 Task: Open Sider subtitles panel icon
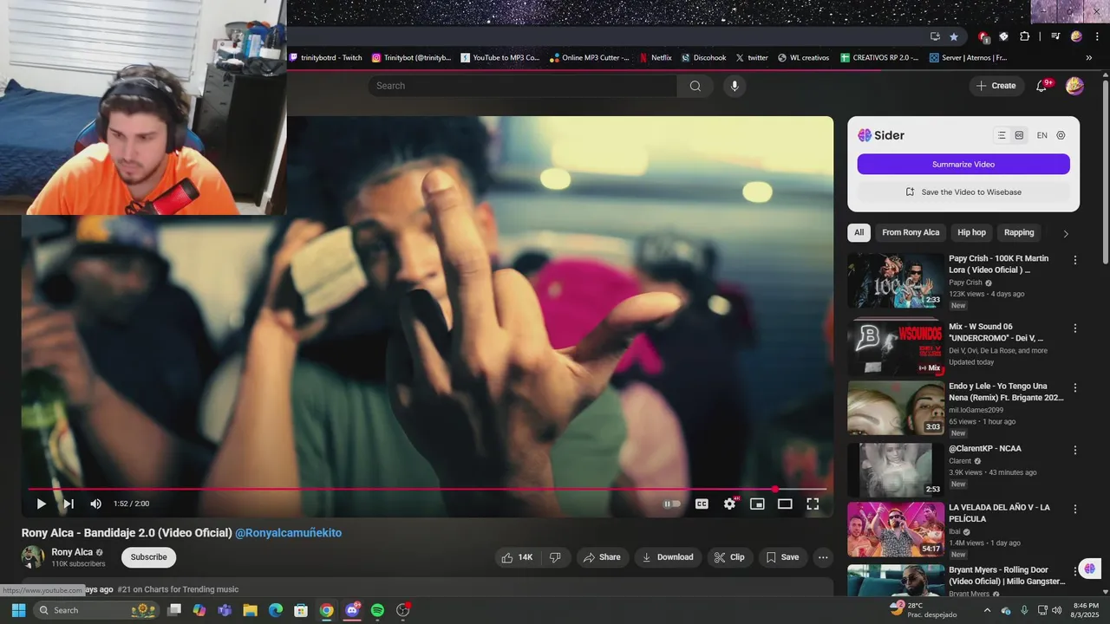1019,135
